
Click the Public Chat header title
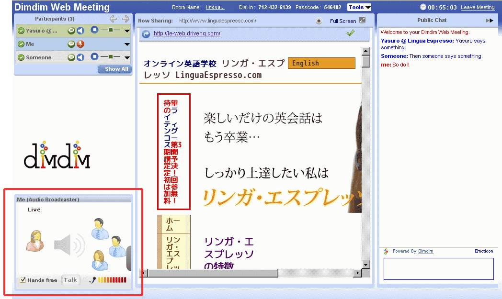[432, 20]
